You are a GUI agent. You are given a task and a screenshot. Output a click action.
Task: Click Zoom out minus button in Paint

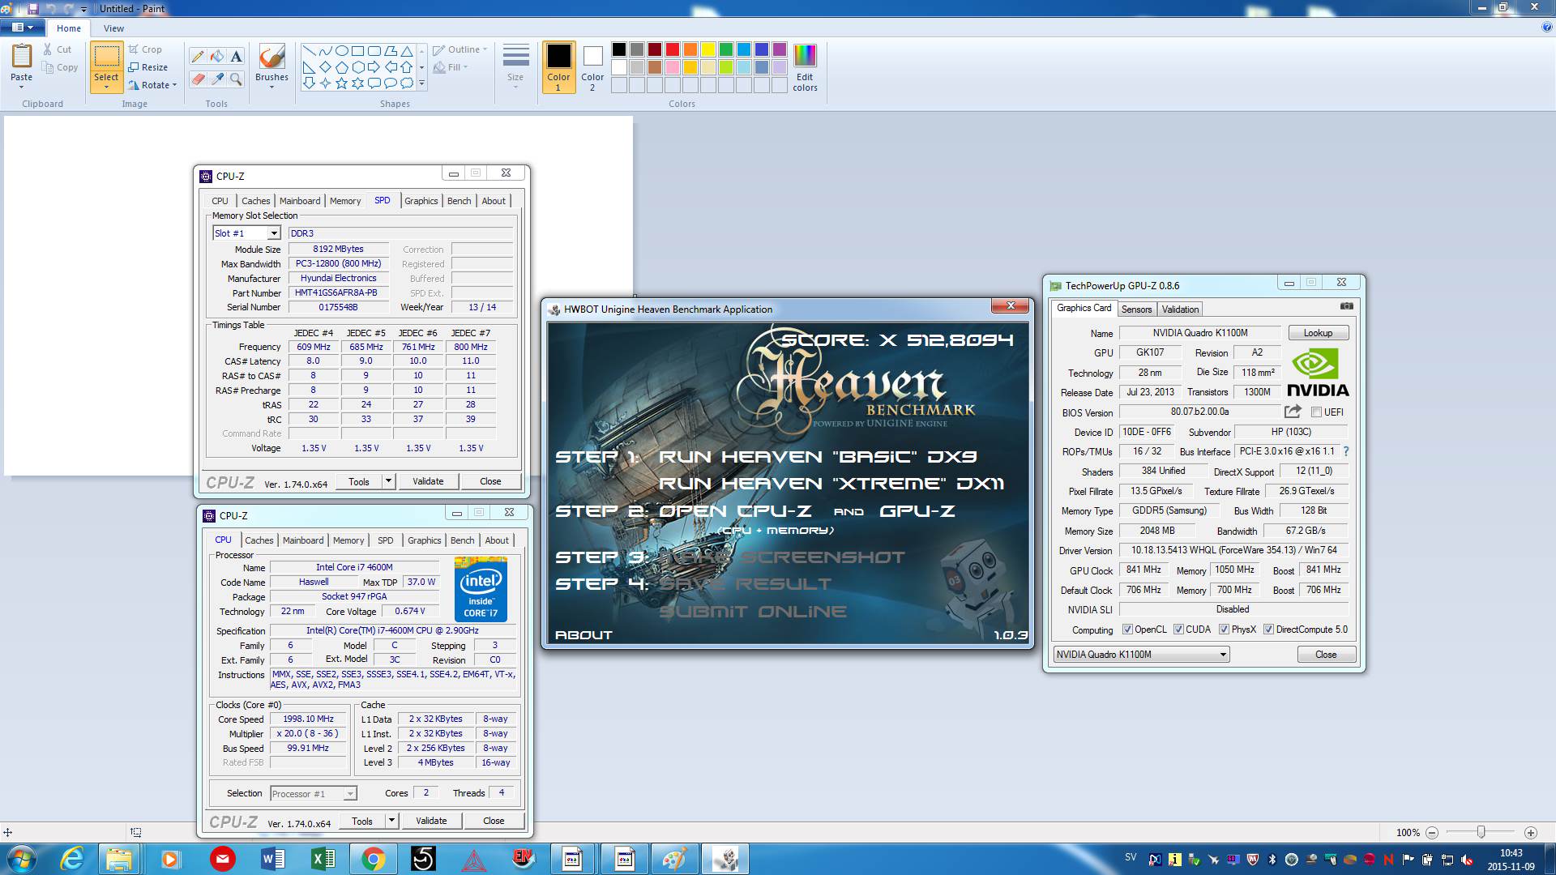1432,832
